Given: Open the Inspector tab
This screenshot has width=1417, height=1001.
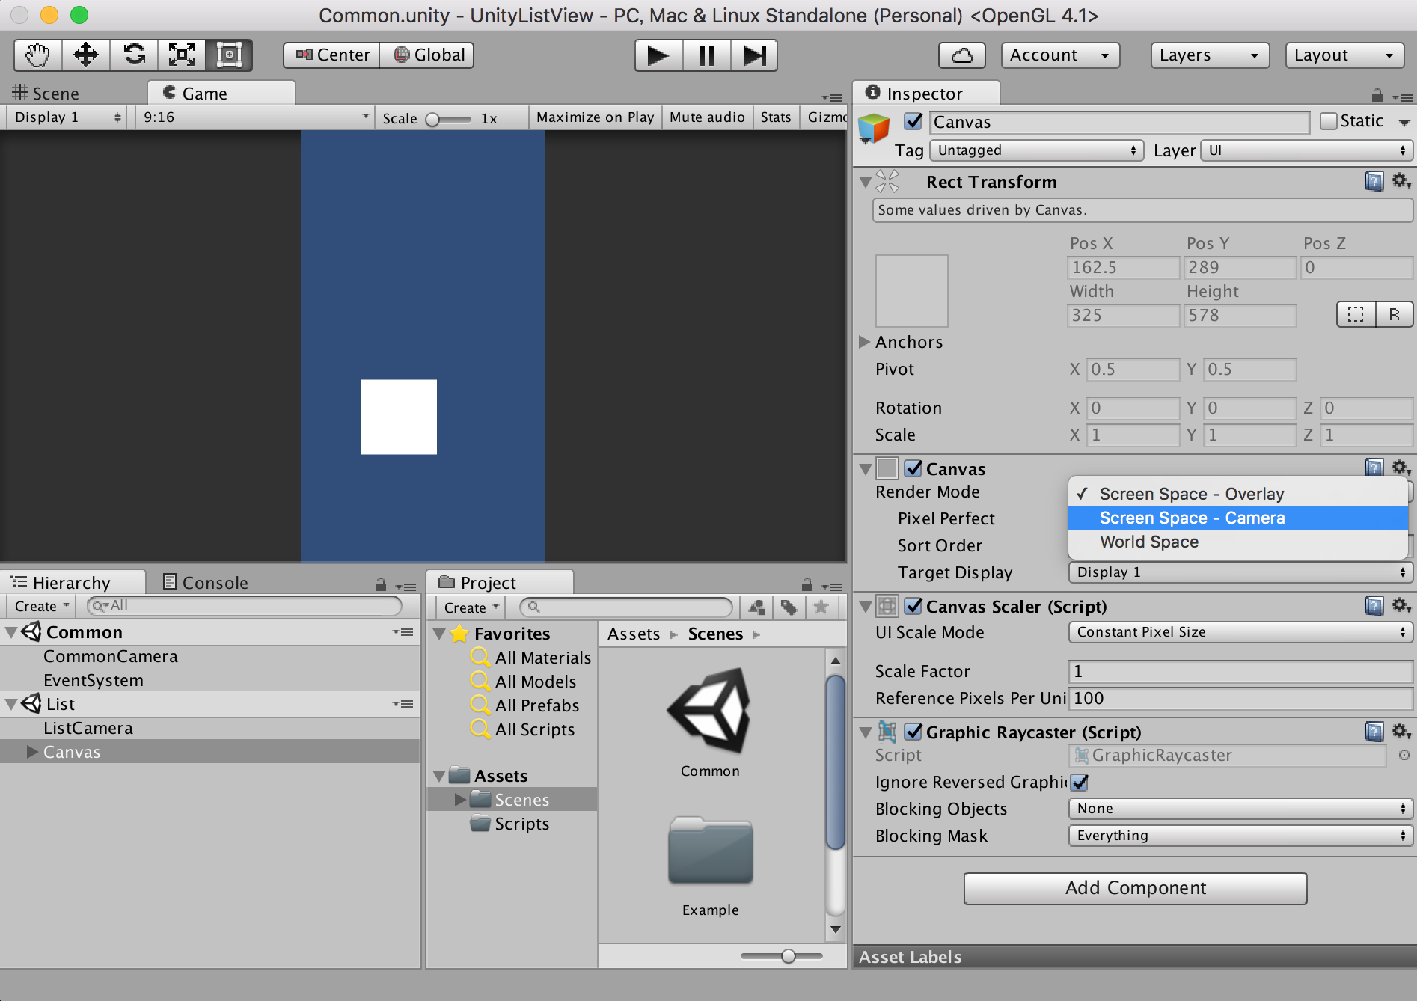Looking at the screenshot, I should [x=925, y=93].
